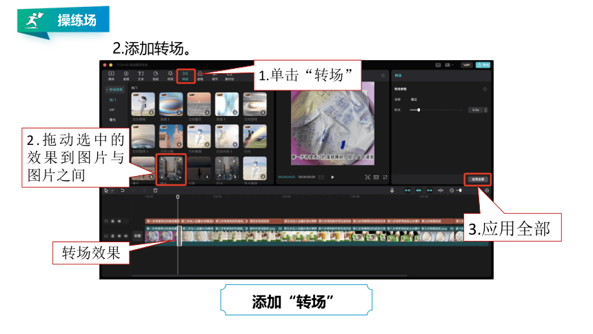Open the 文本 (Text) tab icon
Viewport: 593px width, 334px height.
pyautogui.click(x=141, y=76)
